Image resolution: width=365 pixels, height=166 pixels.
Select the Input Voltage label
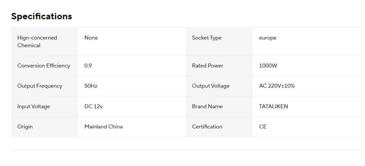point(34,107)
